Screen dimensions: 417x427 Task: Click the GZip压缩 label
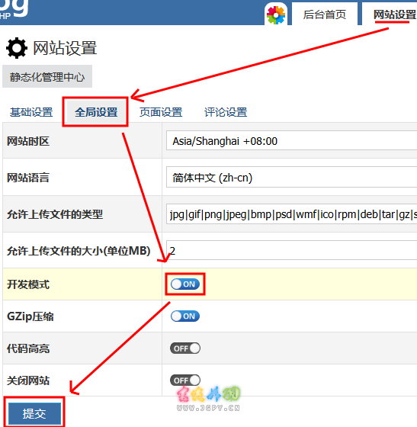(30, 316)
